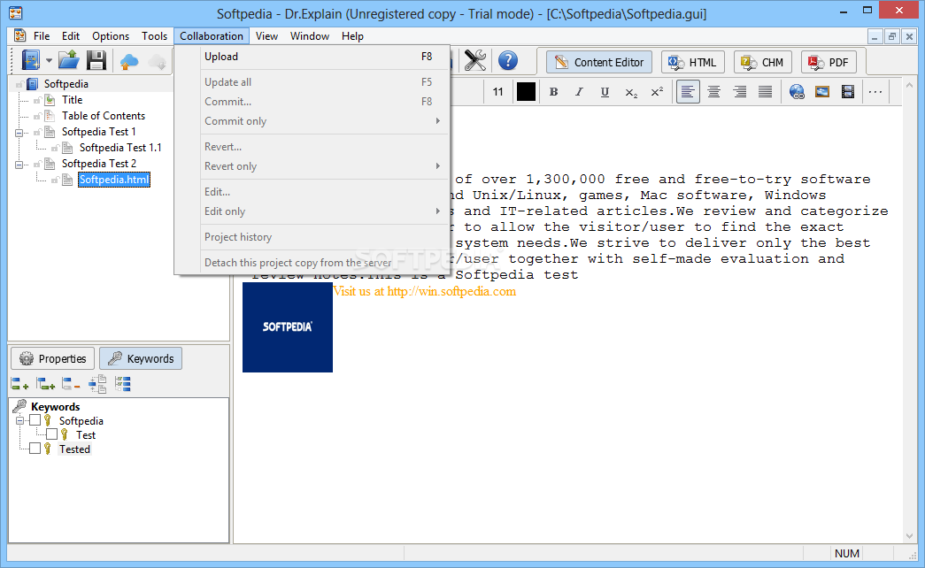Align text left
Viewport: 925px width, 568px height.
(688, 92)
